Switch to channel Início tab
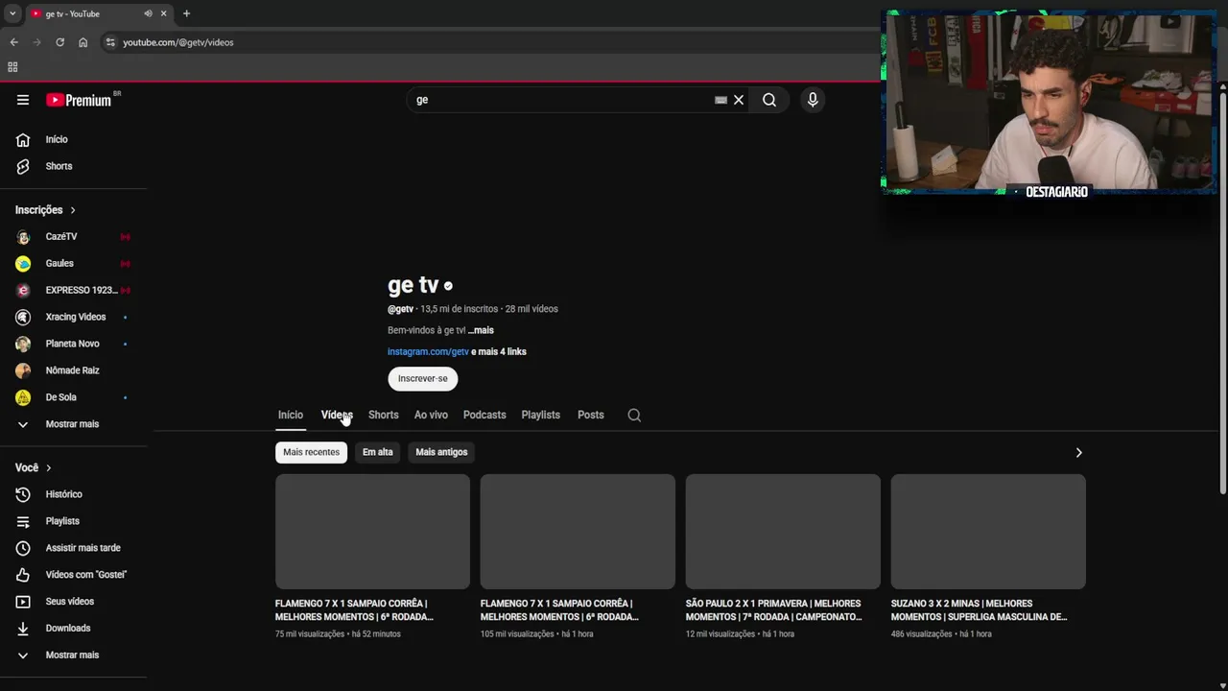 pyautogui.click(x=291, y=416)
